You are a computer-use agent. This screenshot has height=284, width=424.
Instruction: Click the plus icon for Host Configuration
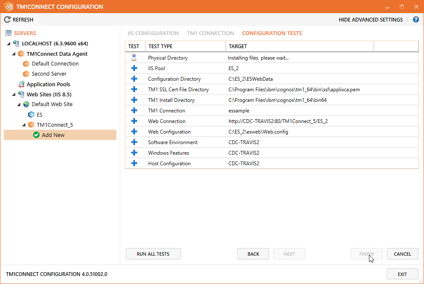(x=134, y=163)
